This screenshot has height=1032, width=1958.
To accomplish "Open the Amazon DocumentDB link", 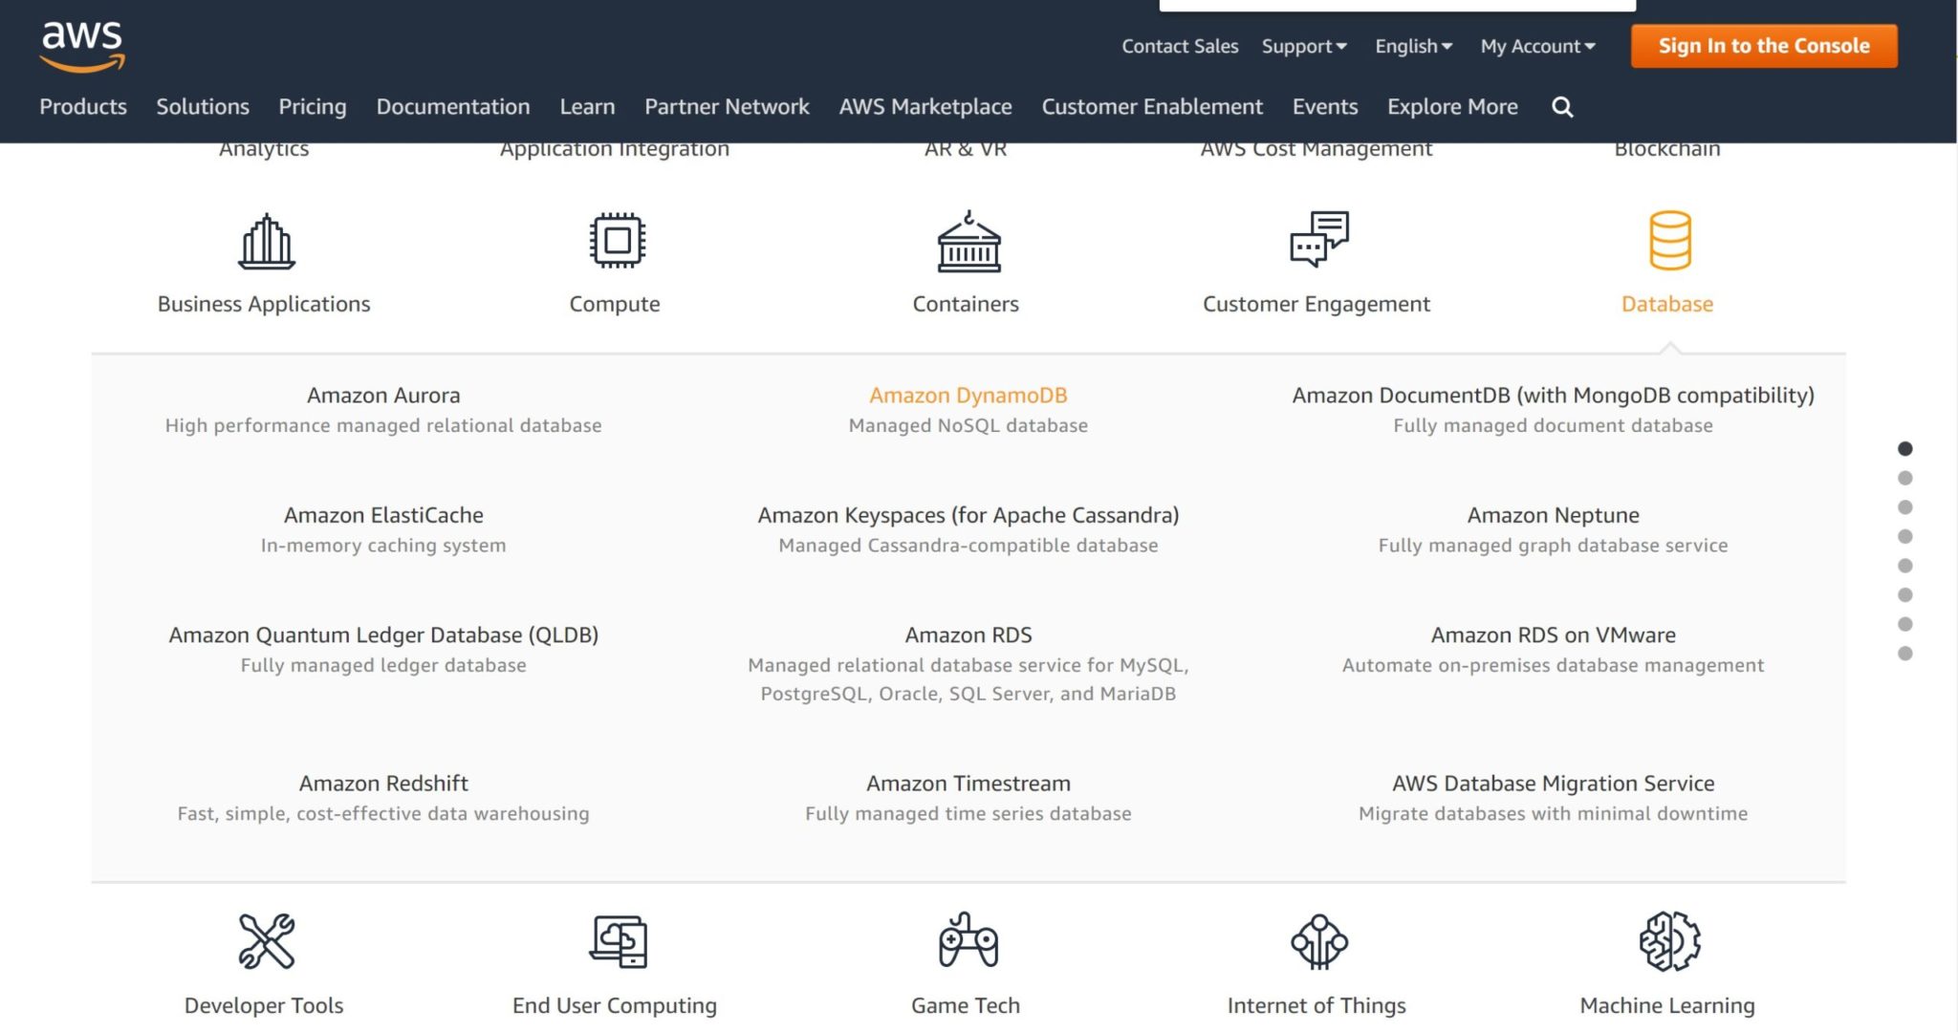I will (1553, 395).
